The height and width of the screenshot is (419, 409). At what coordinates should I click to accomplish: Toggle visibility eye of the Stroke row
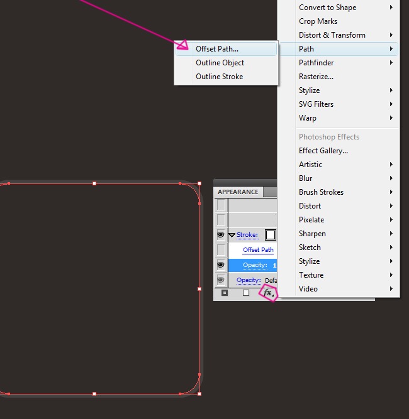point(221,235)
